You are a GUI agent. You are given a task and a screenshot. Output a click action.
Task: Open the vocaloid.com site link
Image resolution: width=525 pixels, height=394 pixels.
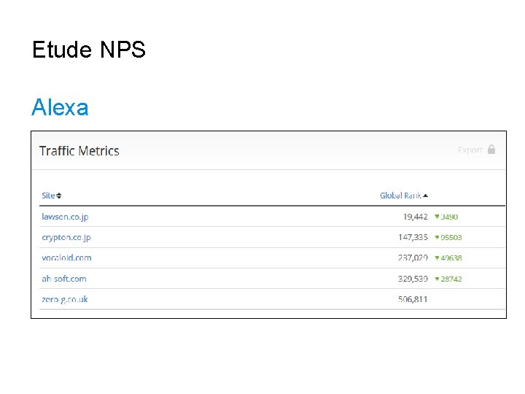pyautogui.click(x=66, y=258)
